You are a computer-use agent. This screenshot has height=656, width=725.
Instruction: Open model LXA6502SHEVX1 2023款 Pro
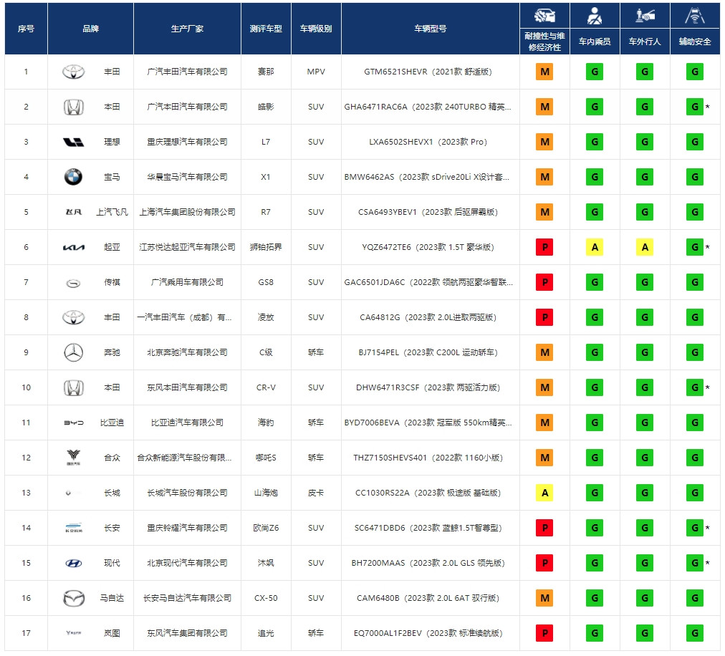point(428,142)
